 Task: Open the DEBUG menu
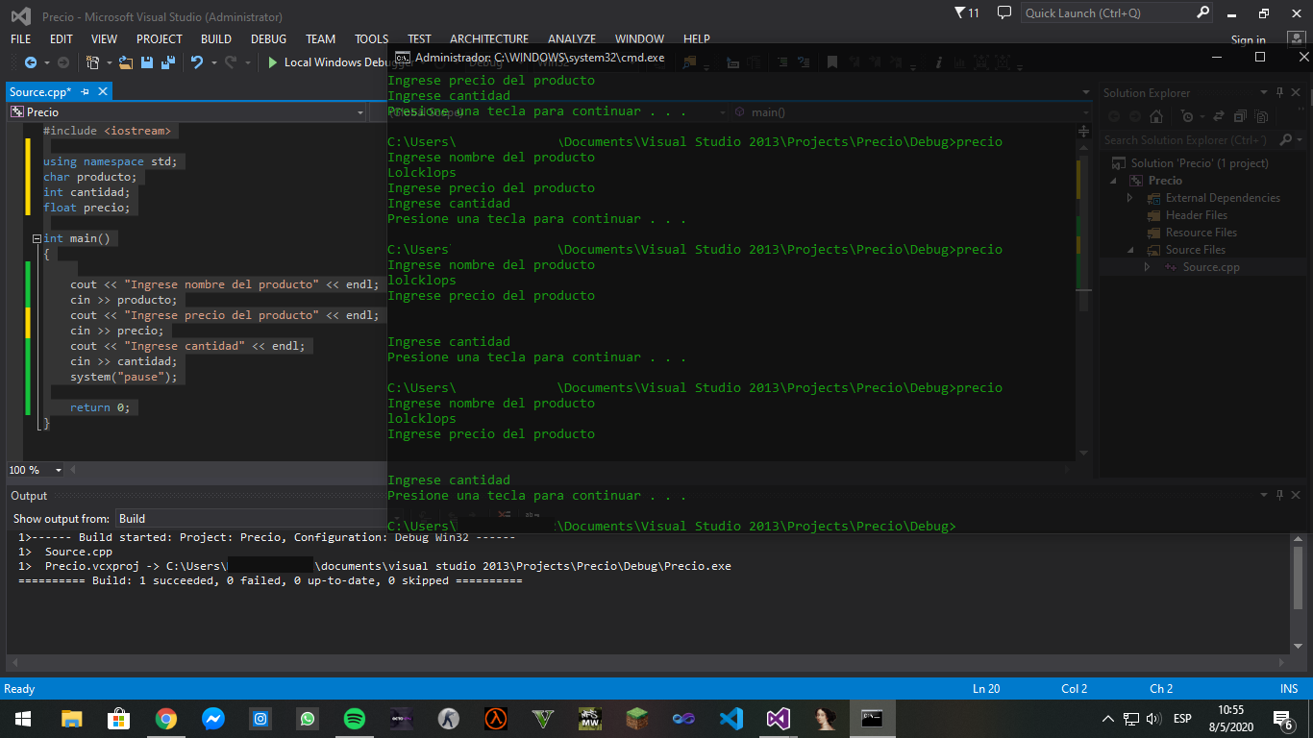pos(269,39)
